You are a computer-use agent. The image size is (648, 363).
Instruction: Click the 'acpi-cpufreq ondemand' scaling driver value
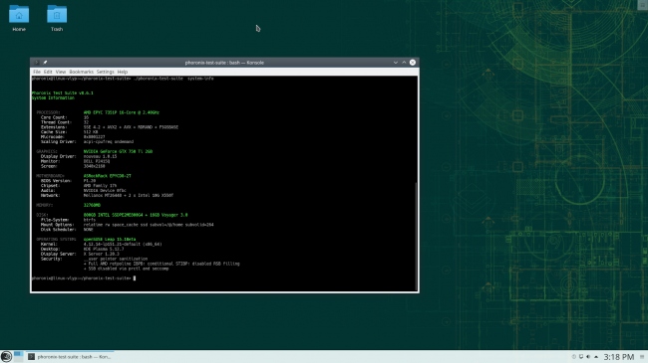pyautogui.click(x=109, y=142)
